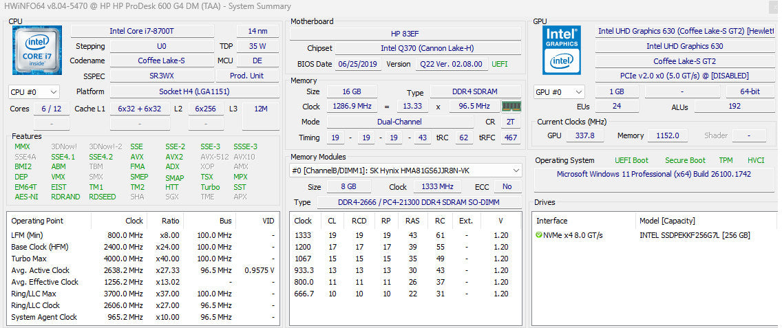The image size is (782, 328).
Task: Click the Intel UHD Graphics 630 GPU name field
Action: (x=685, y=46)
